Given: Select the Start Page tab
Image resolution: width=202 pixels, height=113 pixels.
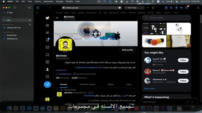Looking at the screenshot, I should tap(134, 8).
